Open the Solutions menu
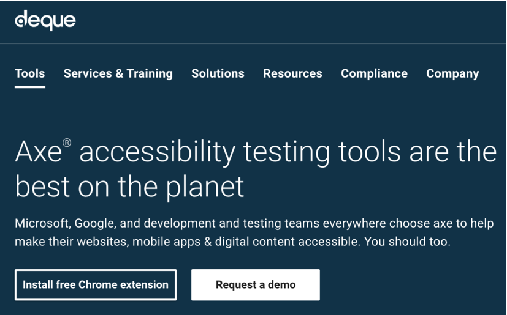The height and width of the screenshot is (315, 507). [x=218, y=73]
